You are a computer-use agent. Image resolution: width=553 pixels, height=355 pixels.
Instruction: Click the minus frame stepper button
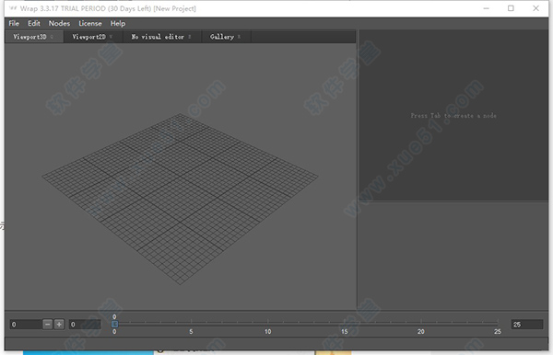[48, 324]
